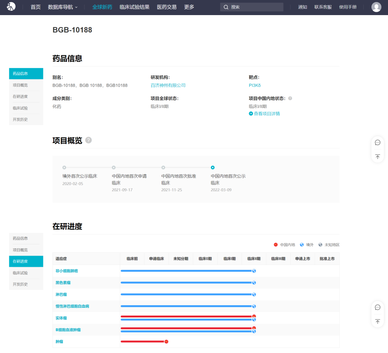The image size is (388, 353).
Task: Open lower chat feedback bubble icon
Action: [x=377, y=307]
